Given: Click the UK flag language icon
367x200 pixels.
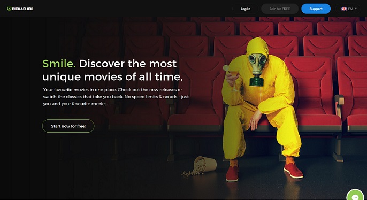Looking at the screenshot, I should pos(344,9).
